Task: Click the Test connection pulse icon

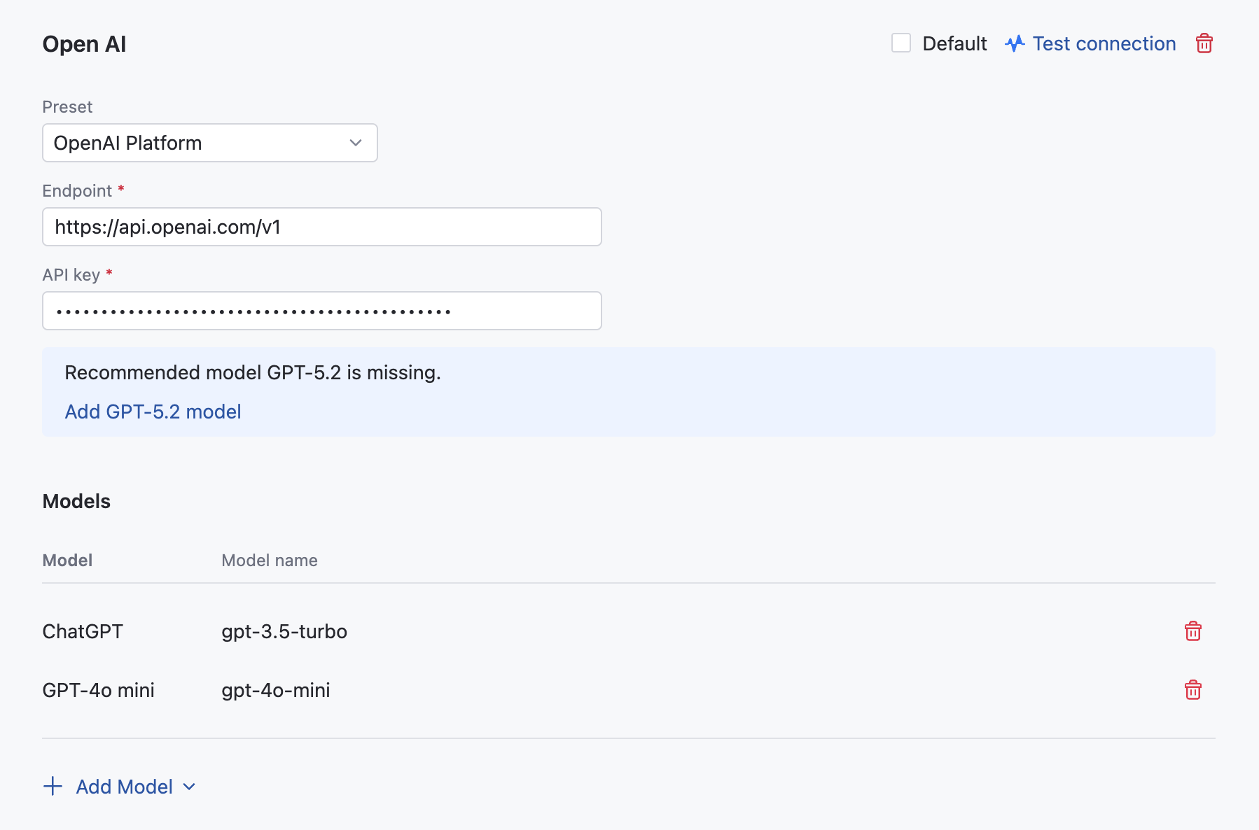Action: [x=1015, y=43]
